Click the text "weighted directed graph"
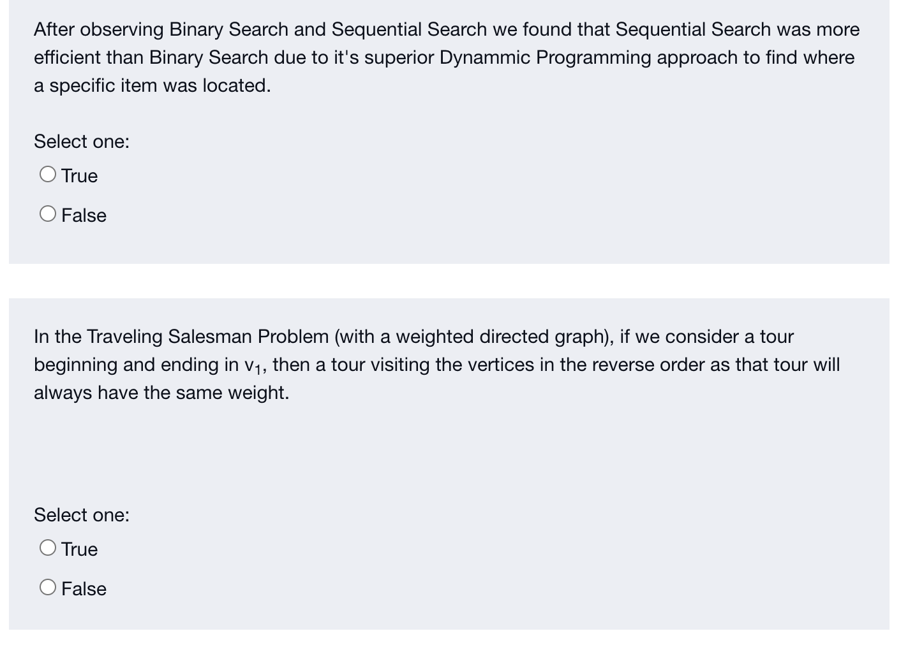 (500, 337)
